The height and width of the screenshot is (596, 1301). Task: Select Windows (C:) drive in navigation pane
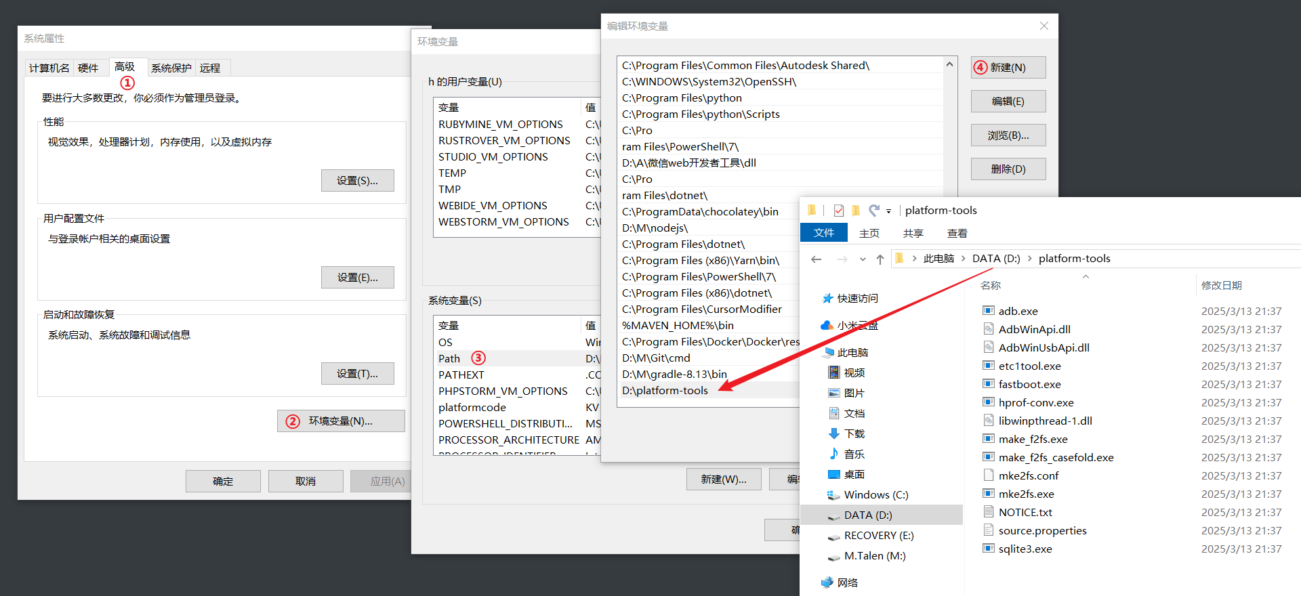875,494
